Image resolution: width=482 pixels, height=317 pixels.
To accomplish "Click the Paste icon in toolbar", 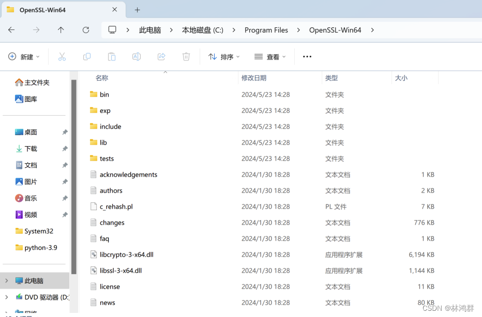I will pos(111,56).
